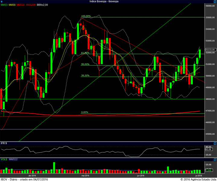This screenshot has width=217, height=181.
Task: Click the 100,00% Fibonacci level label
Action: pos(86,16)
